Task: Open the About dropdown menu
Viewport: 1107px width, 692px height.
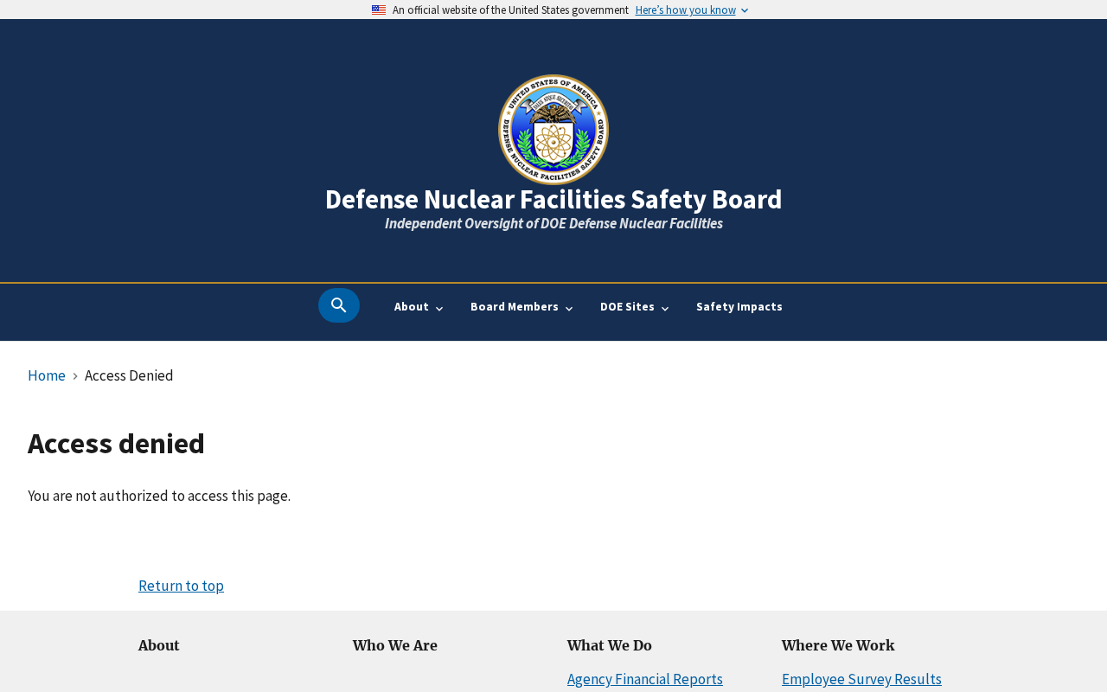Action: (x=412, y=307)
